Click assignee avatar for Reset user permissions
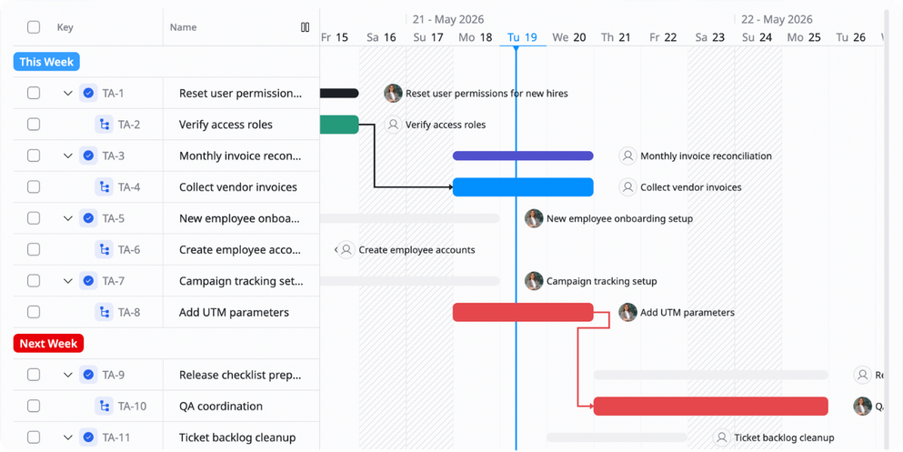 (393, 94)
